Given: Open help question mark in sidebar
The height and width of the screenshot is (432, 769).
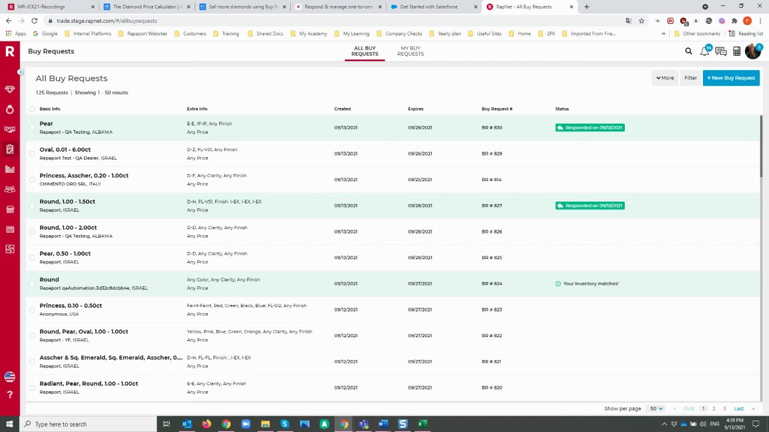Looking at the screenshot, I should (10, 395).
